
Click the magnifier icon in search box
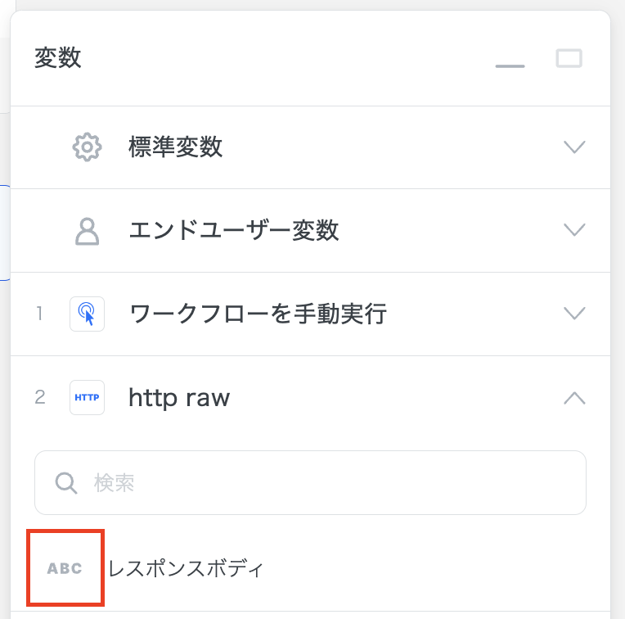(x=66, y=483)
